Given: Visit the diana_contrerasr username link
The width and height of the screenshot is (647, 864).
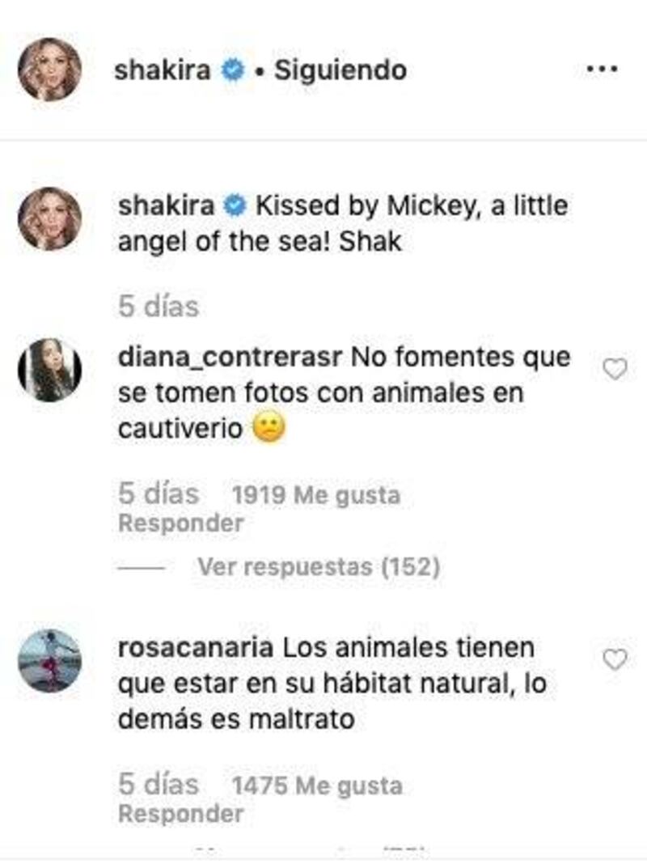Looking at the screenshot, I should pyautogui.click(x=230, y=357).
